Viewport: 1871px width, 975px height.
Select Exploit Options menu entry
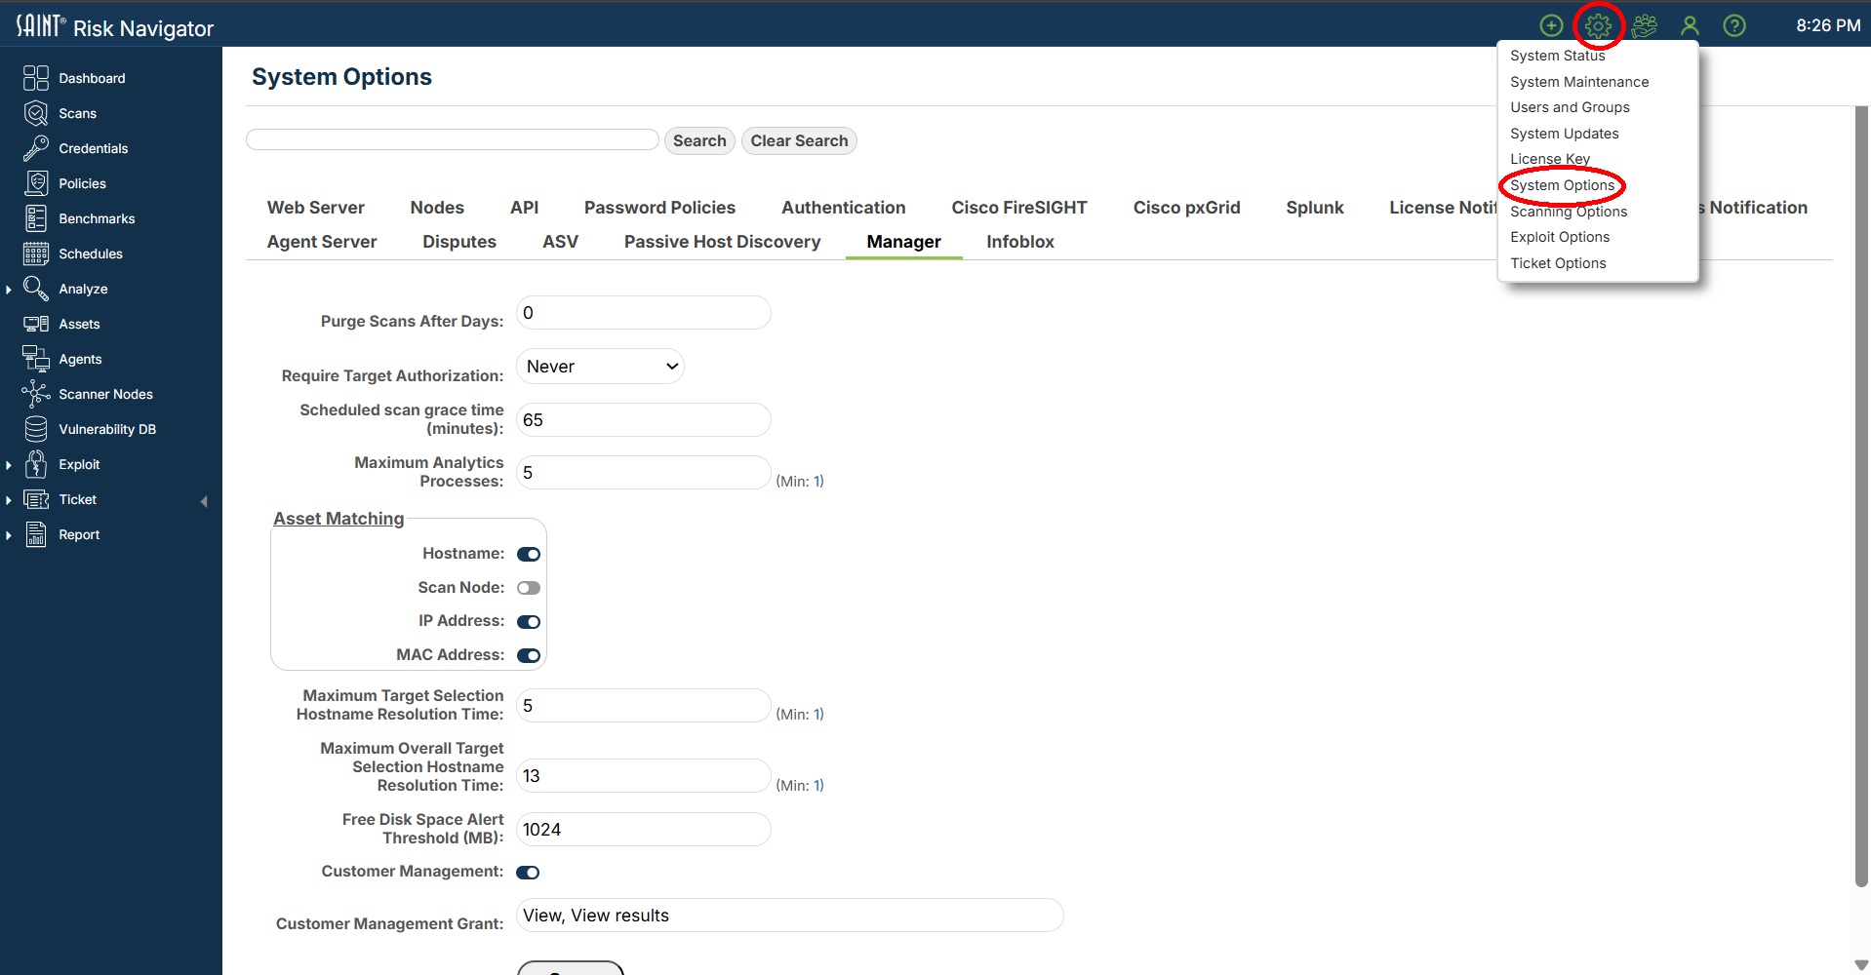(1560, 237)
